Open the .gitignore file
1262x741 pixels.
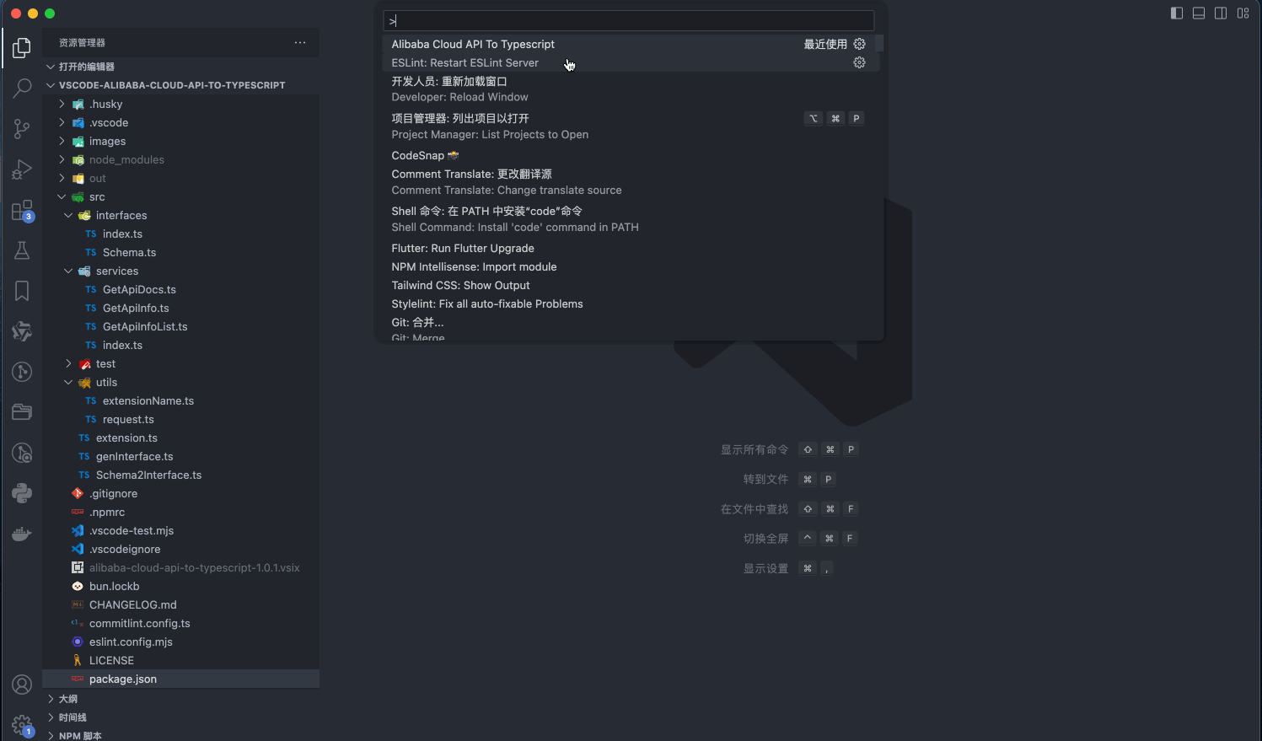click(x=180, y=493)
